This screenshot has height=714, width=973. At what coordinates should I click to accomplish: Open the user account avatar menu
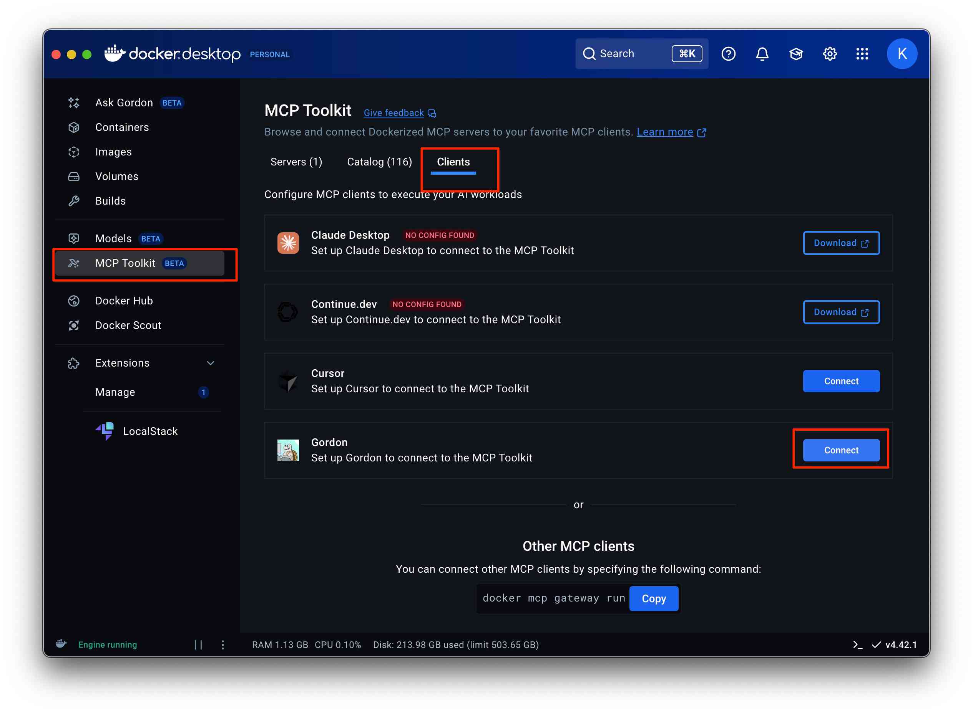click(902, 54)
